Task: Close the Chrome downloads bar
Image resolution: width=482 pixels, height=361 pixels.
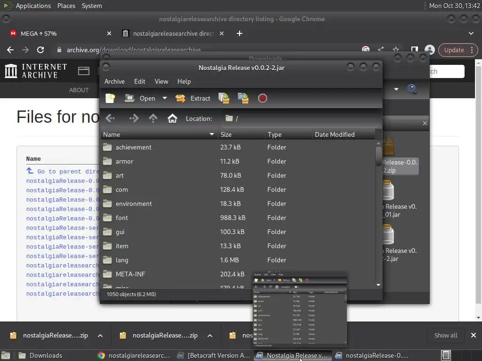Action: click(x=474, y=335)
